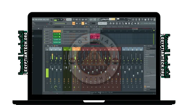Click Mixer options arrow left of Wide
The image size is (188, 105).
pyautogui.click(x=46, y=46)
